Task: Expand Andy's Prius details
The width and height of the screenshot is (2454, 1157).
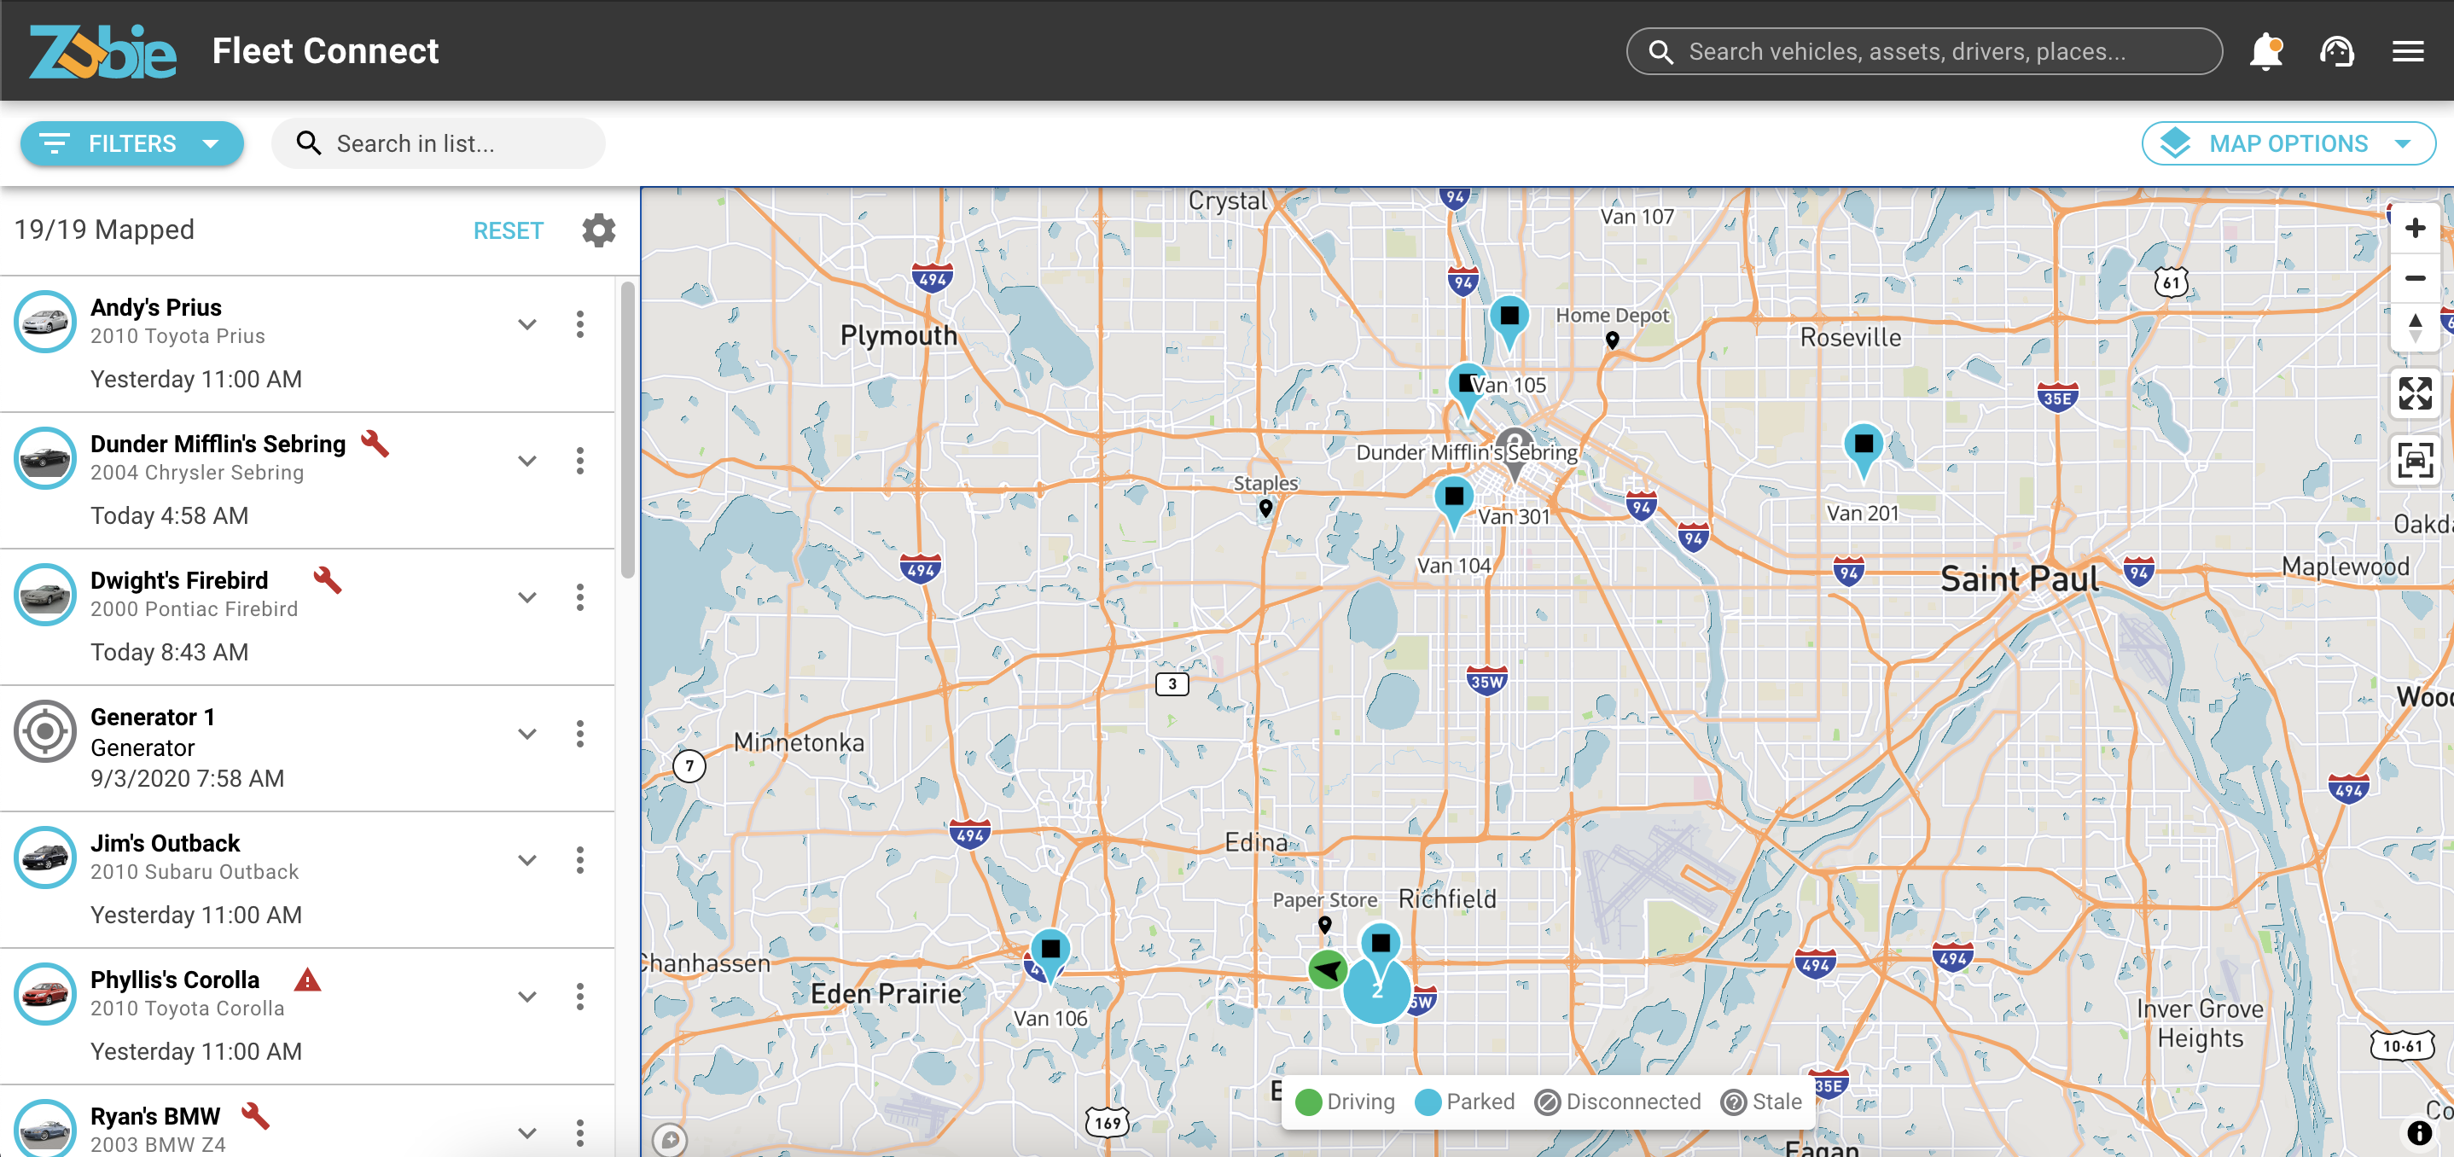Action: pyautogui.click(x=526, y=325)
